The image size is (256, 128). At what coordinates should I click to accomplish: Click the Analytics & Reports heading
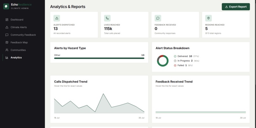[x=68, y=7]
